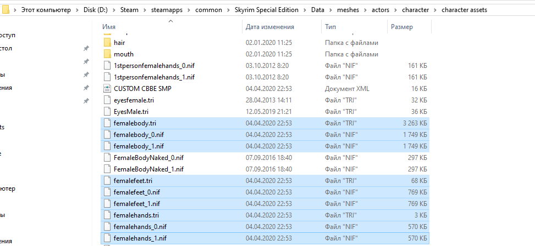Click the Тип column header
Image resolution: width=535 pixels, height=246 pixels.
(x=330, y=26)
